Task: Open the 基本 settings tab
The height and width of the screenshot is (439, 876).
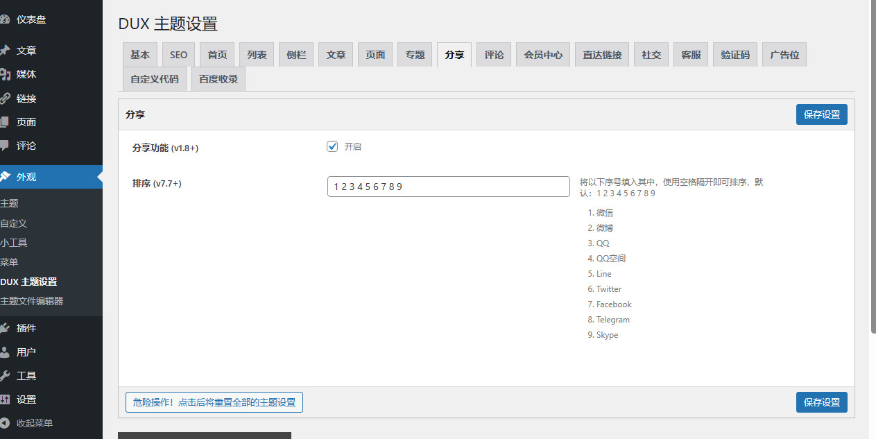Action: click(139, 55)
